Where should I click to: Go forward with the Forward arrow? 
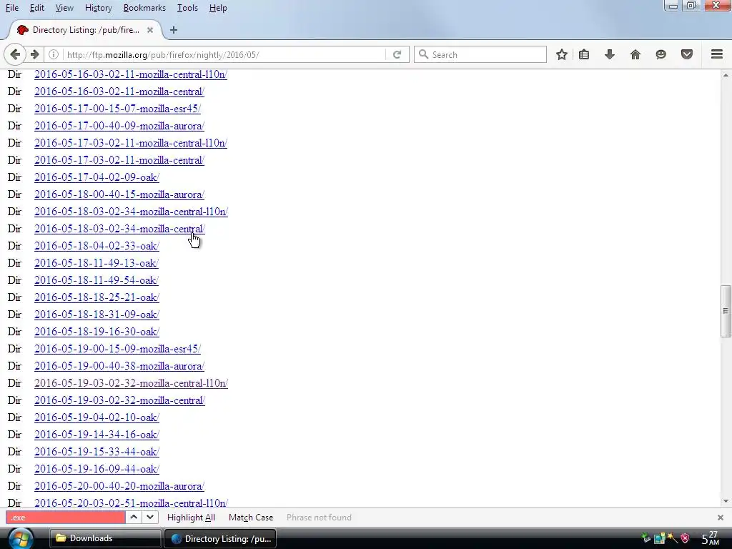[34, 54]
